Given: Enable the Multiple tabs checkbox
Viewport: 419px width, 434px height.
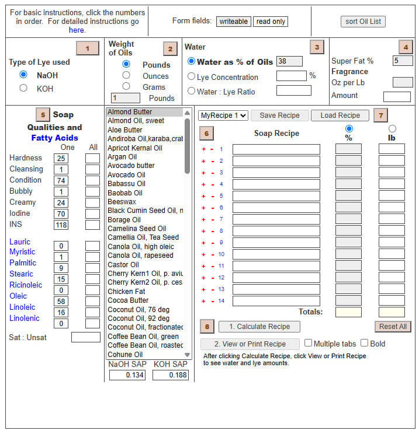Looking at the screenshot, I should click(x=308, y=343).
